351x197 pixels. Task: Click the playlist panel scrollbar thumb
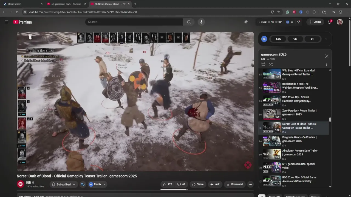click(330, 120)
